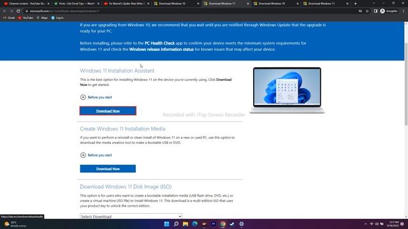Open the blocked cookies eye icon in address bar

pyautogui.click(x=360, y=11)
